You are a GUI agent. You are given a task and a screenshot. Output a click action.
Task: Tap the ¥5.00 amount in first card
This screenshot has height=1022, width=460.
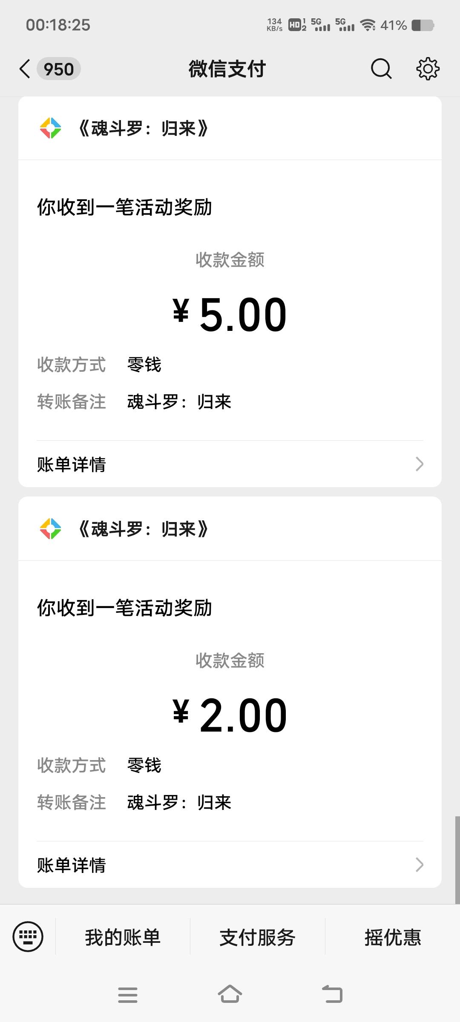(x=230, y=315)
